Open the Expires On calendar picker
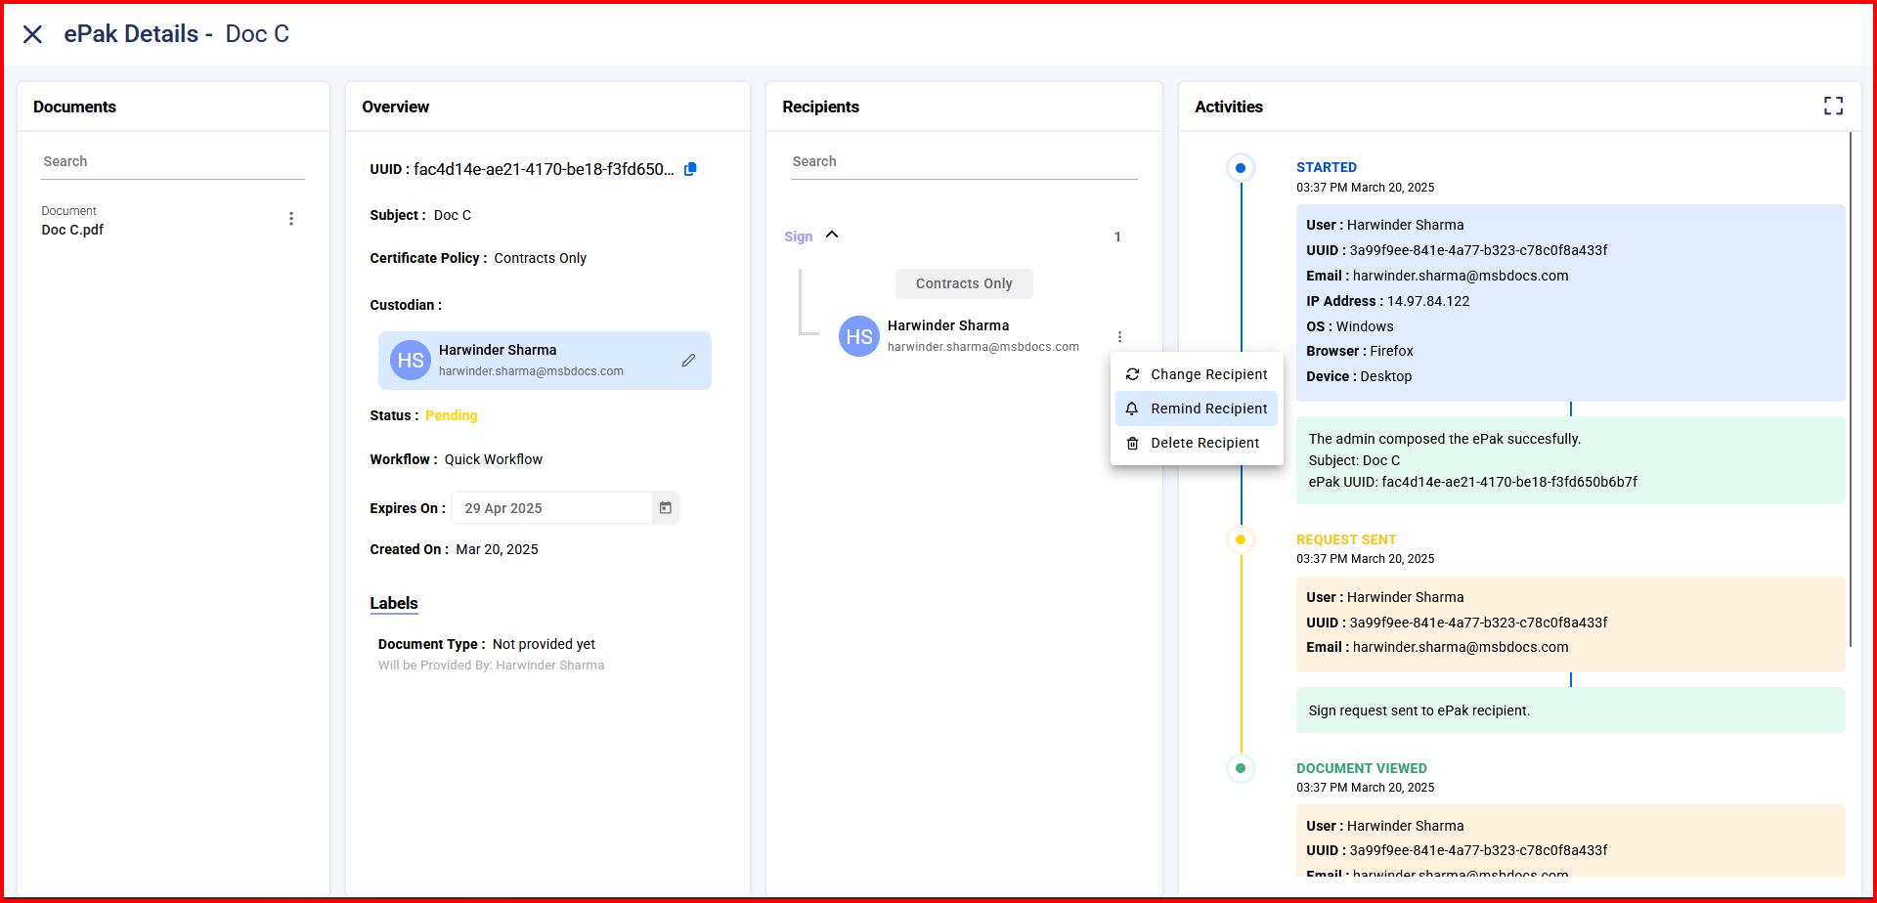The width and height of the screenshot is (1877, 903). (x=665, y=508)
